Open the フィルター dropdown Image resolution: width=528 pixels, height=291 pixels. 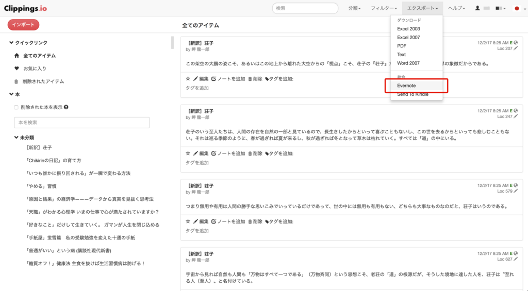pyautogui.click(x=384, y=8)
